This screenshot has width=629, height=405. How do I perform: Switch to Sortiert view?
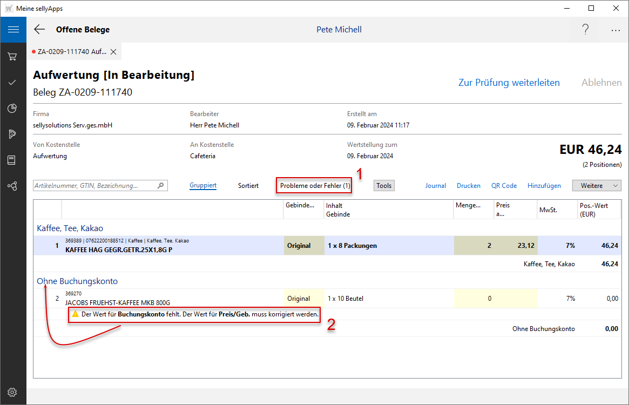(248, 186)
